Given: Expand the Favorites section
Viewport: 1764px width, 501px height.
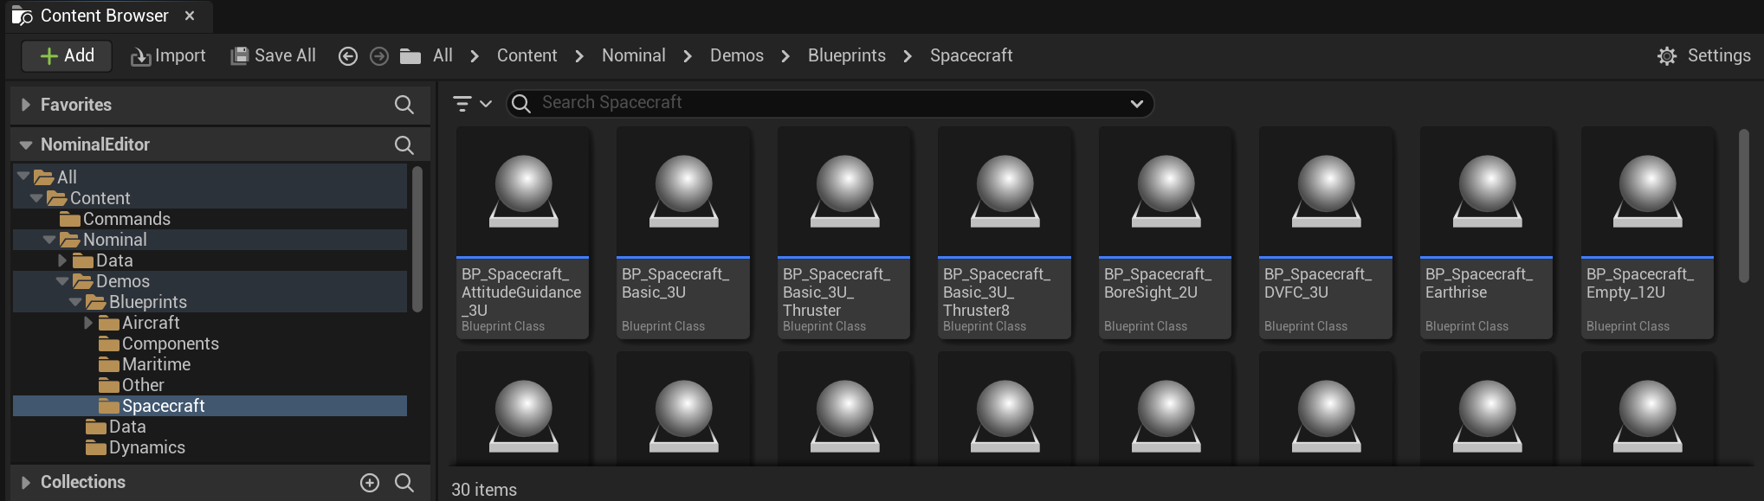Looking at the screenshot, I should tap(26, 105).
